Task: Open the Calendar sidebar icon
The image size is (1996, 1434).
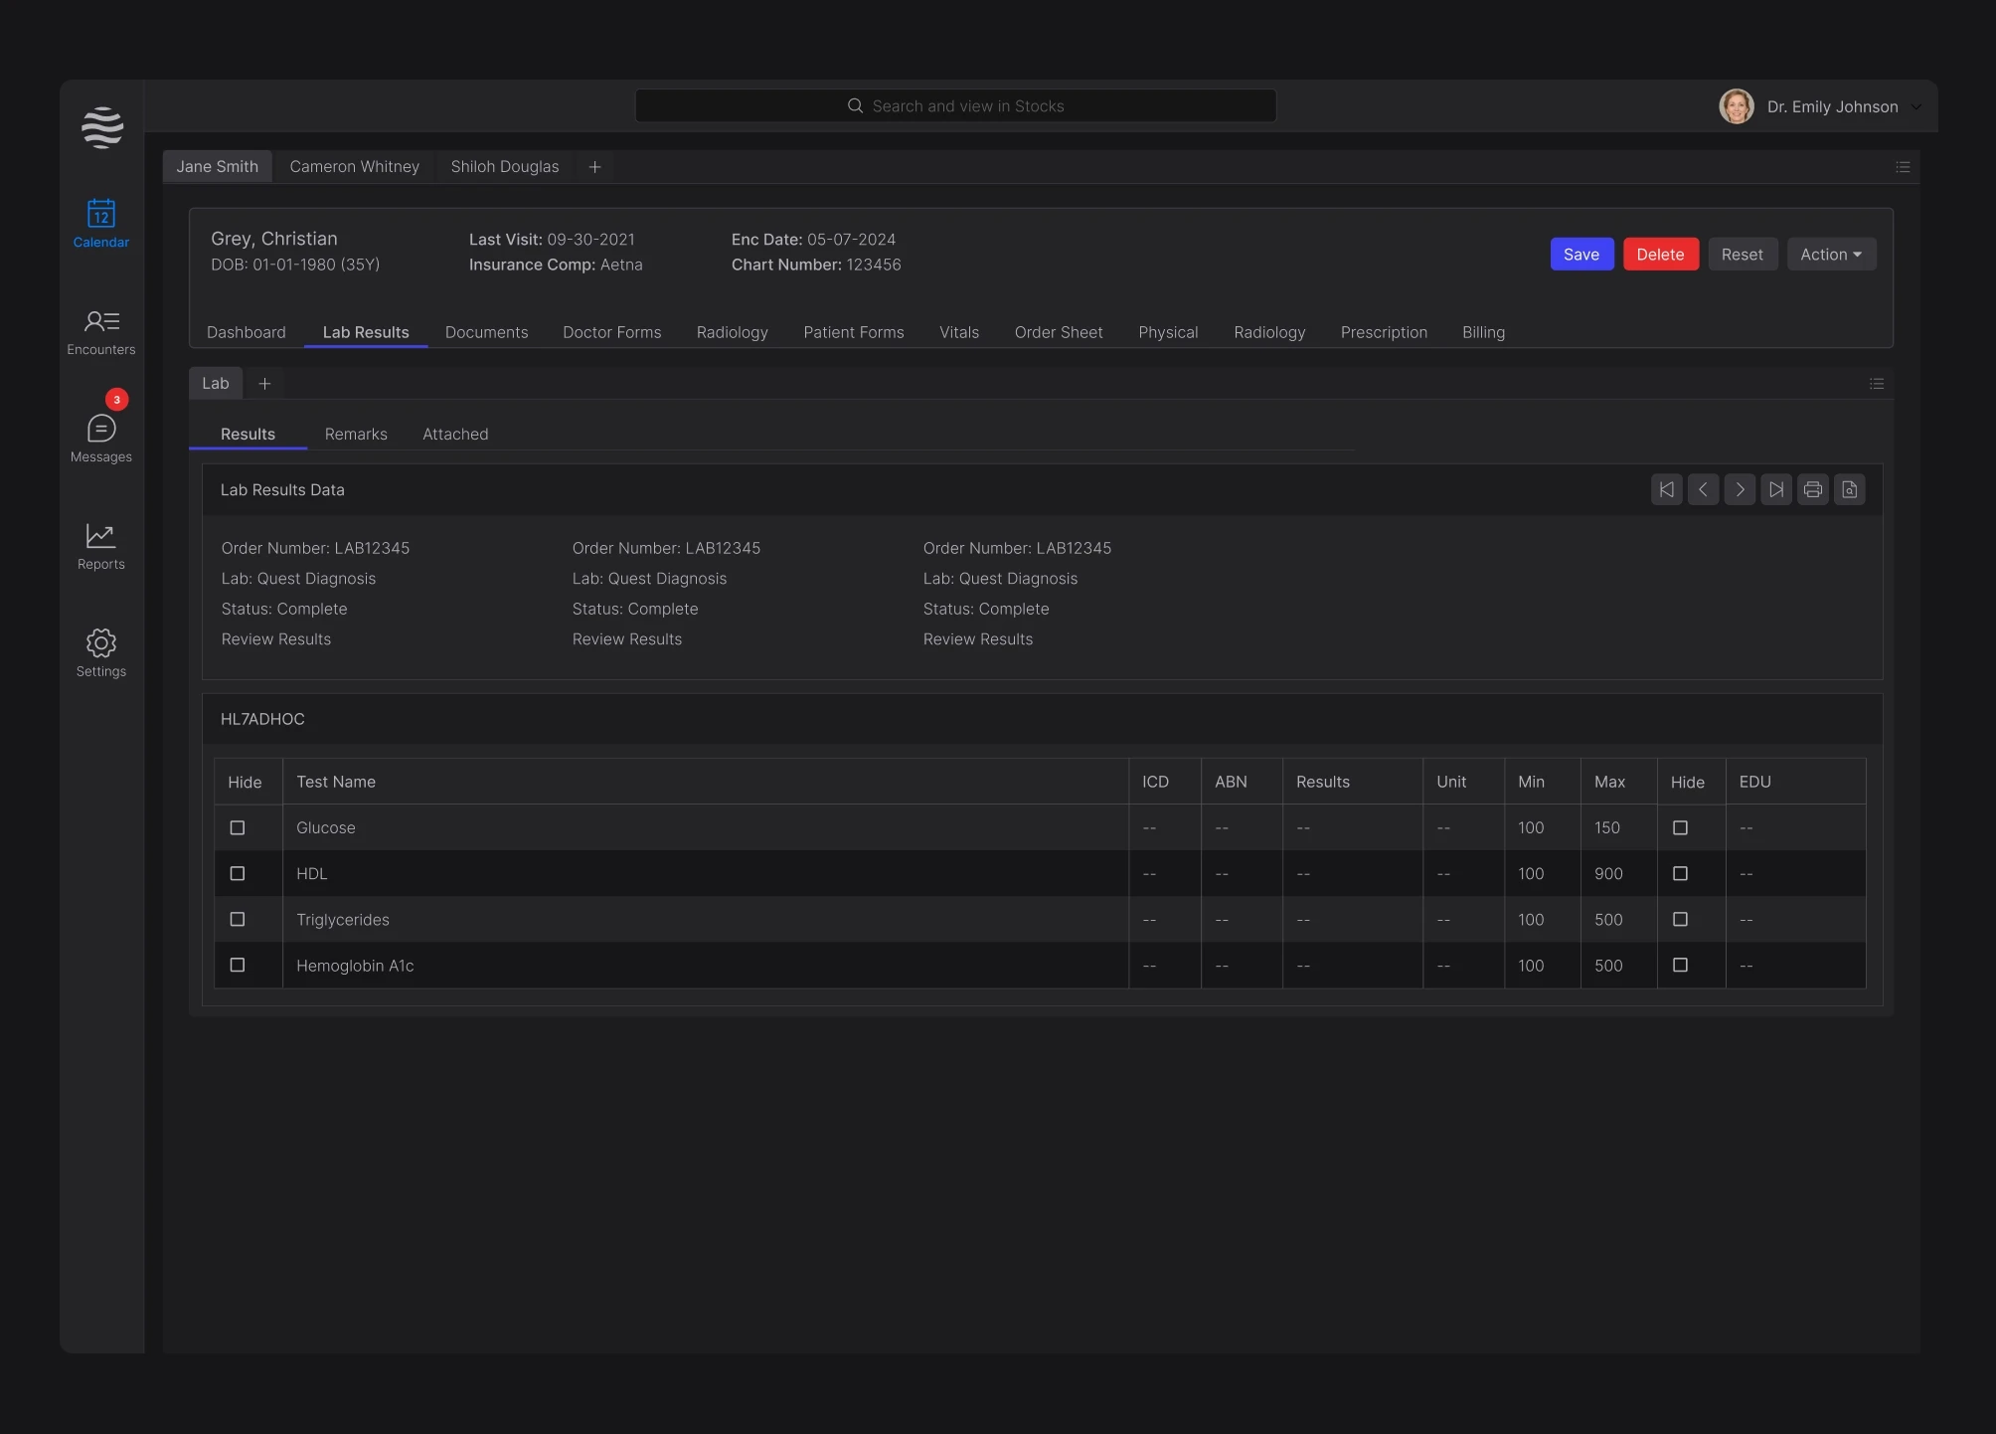Action: (100, 223)
